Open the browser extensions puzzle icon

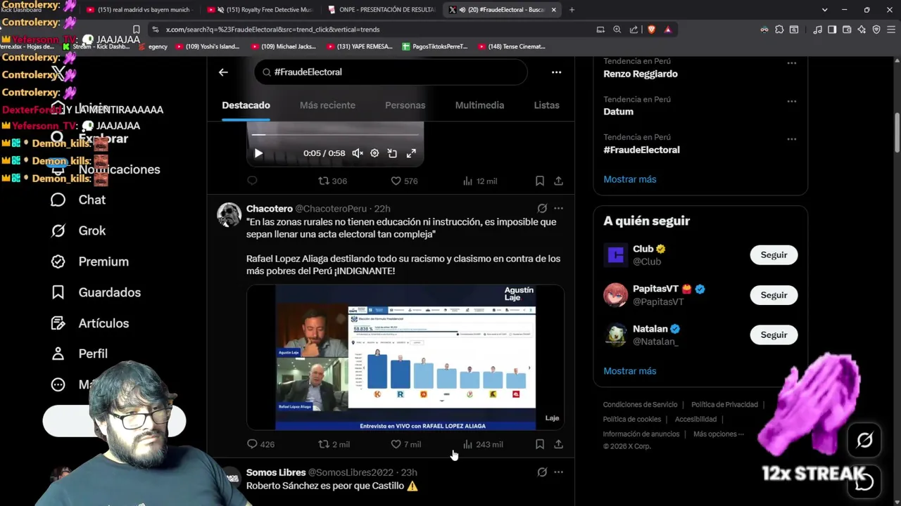(x=779, y=30)
